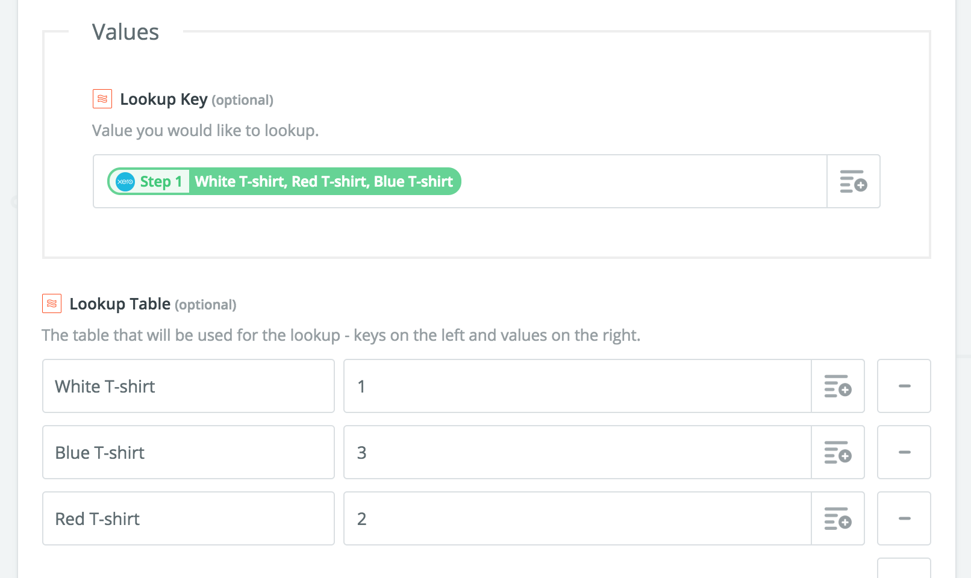
Task: Click the Lookup Table label
Action: 120,303
